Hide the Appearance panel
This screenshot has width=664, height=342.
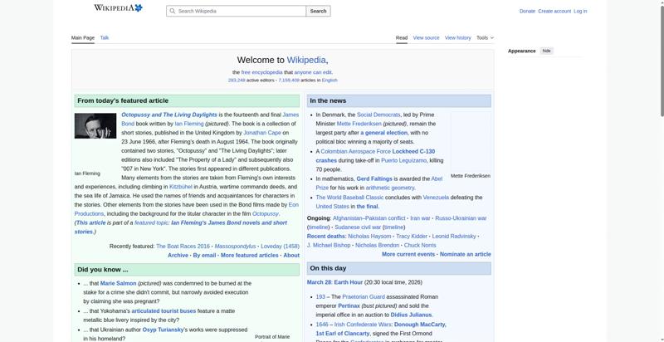pos(546,51)
